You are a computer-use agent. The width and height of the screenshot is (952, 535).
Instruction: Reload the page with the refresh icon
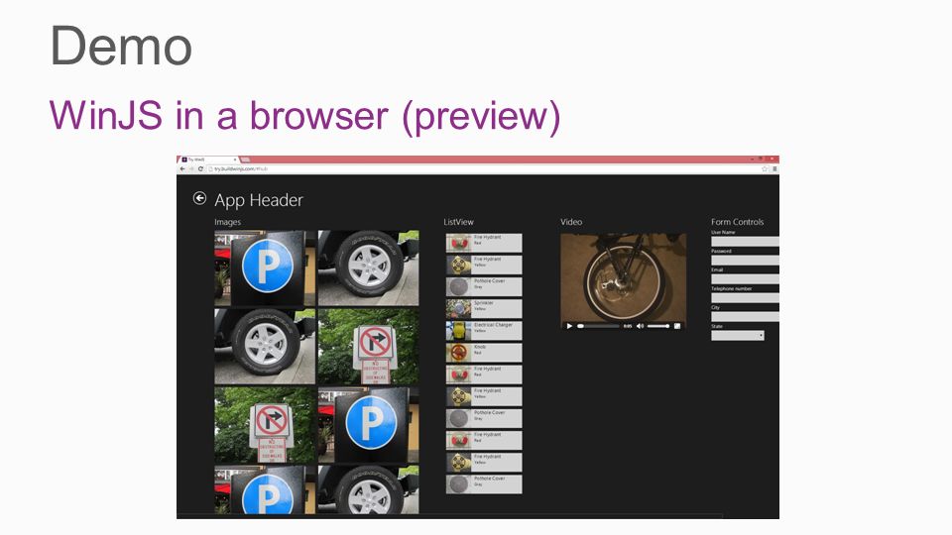pos(200,169)
